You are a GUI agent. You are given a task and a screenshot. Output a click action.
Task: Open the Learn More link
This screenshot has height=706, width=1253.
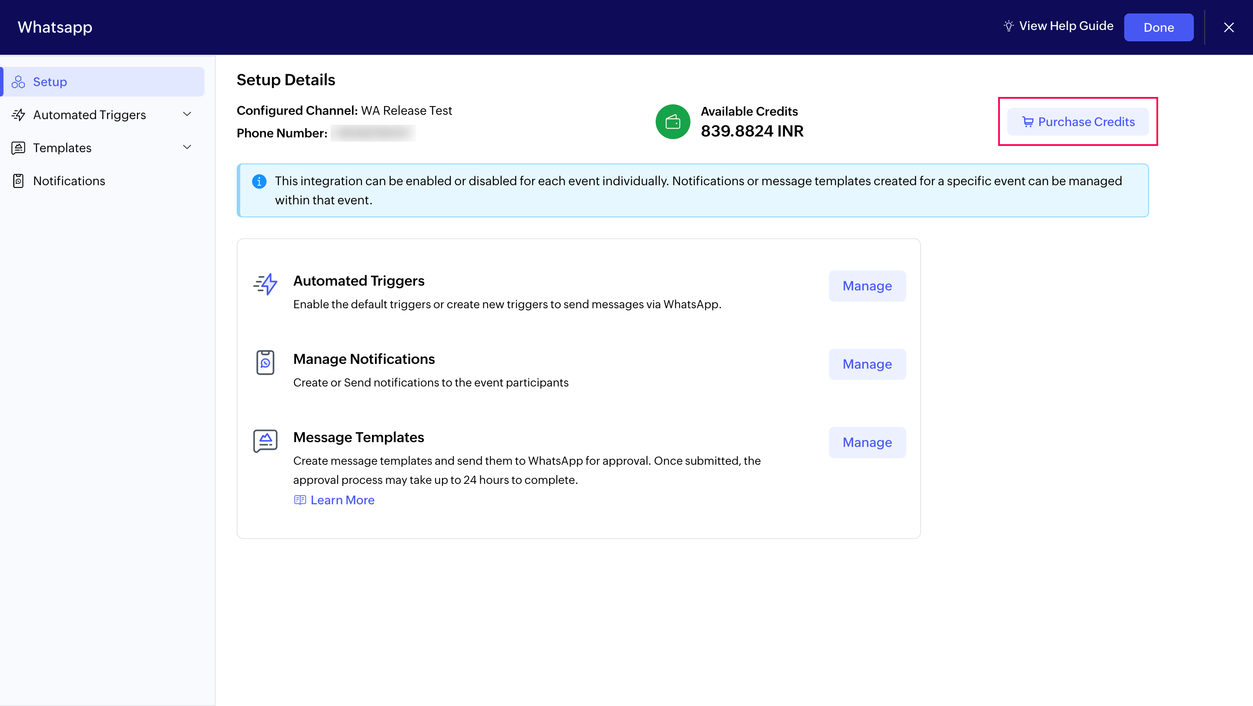342,500
